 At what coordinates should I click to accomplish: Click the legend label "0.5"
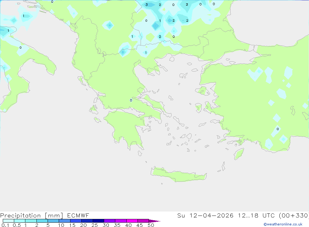(x=17, y=225)
